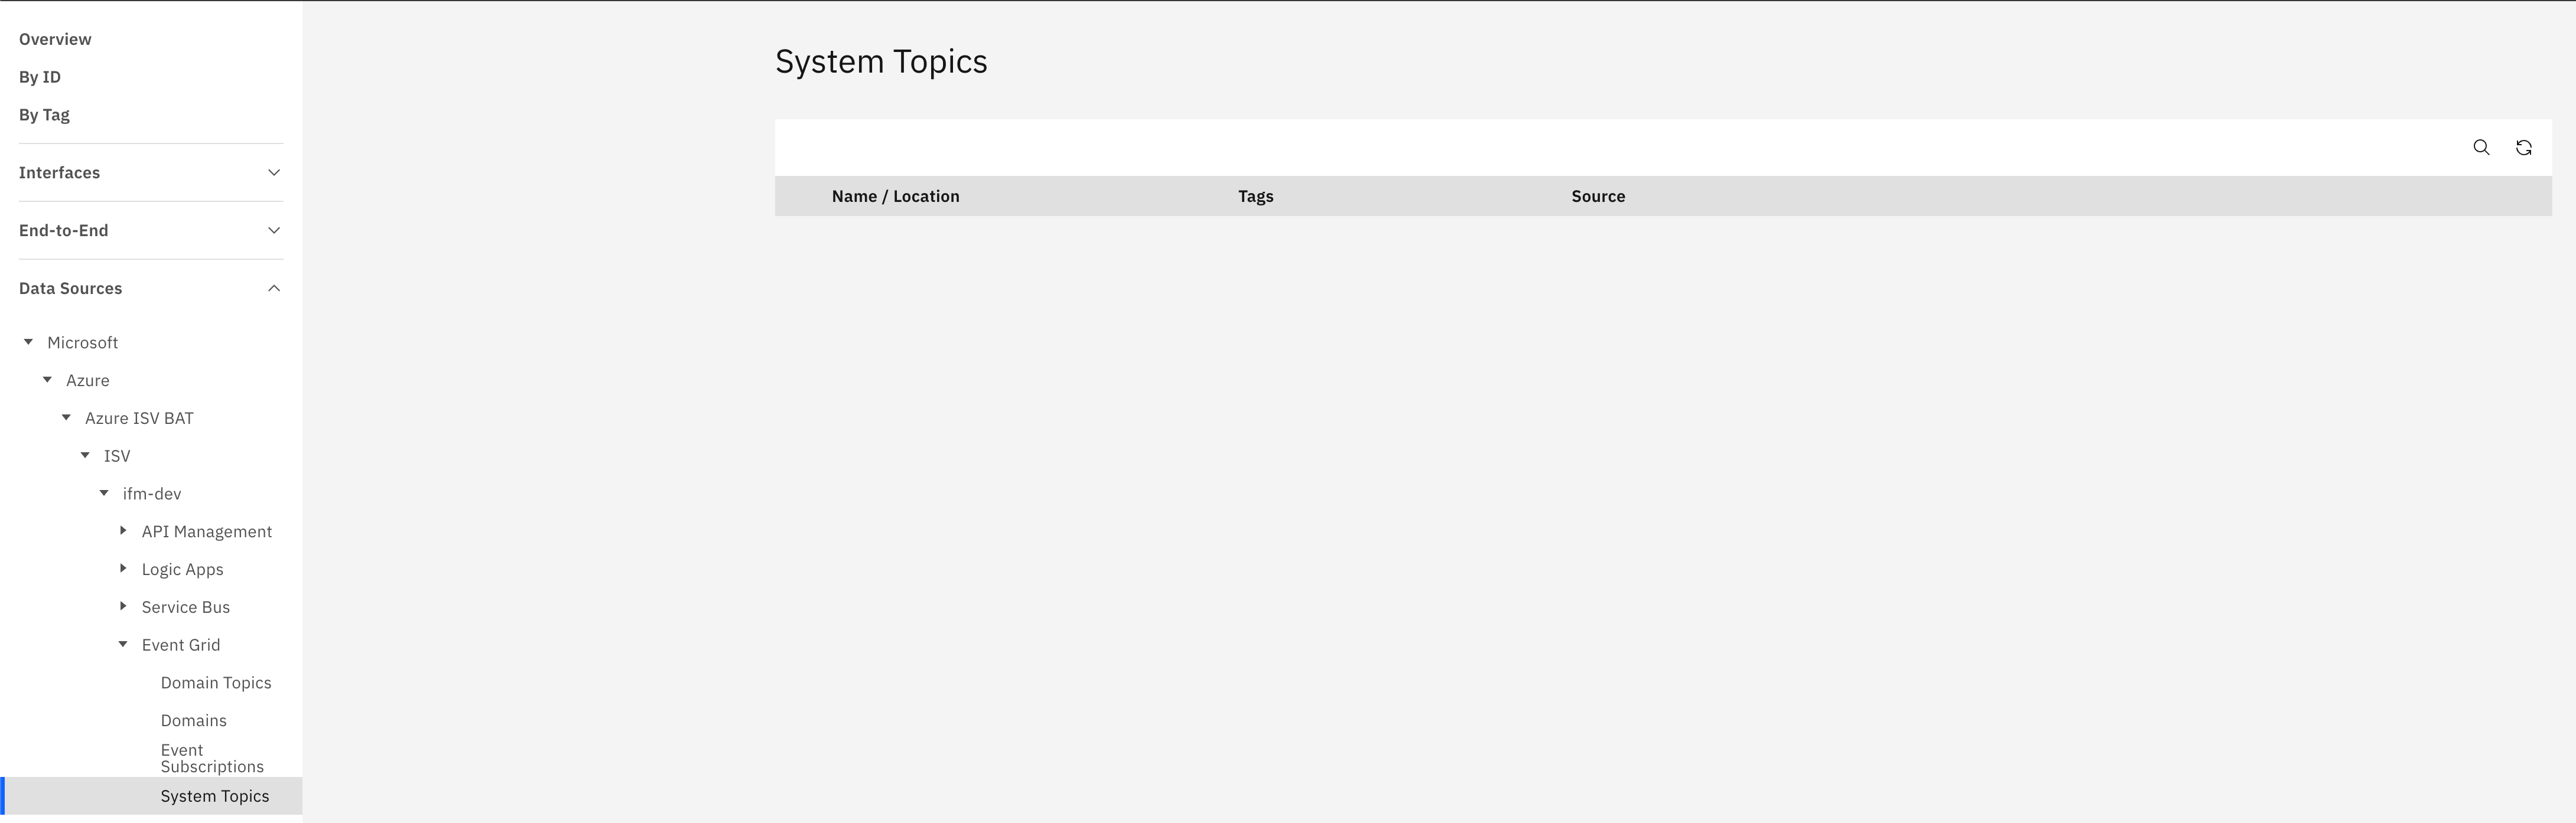The height and width of the screenshot is (823, 2576).
Task: Collapse the Azure ISV BAT node arrow
Action: click(67, 419)
